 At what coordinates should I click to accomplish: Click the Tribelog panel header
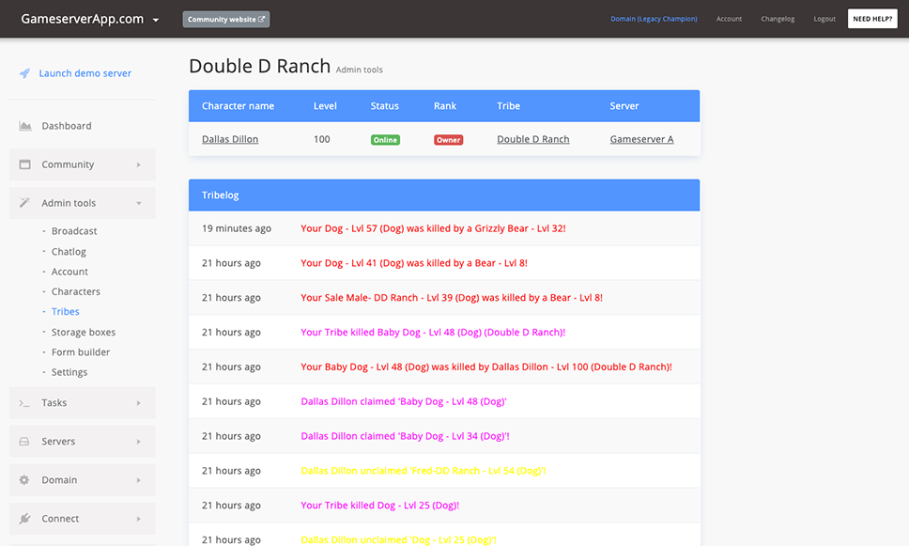pos(444,195)
